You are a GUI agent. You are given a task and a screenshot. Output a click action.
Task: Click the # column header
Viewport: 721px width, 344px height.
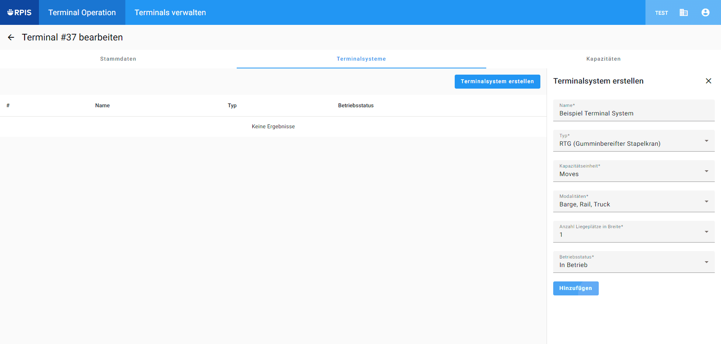[x=8, y=106]
